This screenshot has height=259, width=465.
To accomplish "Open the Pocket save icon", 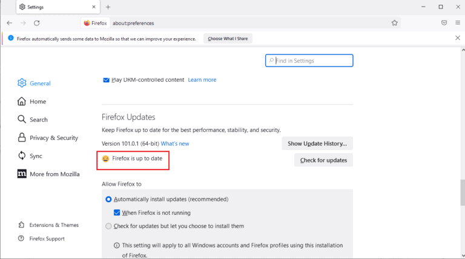I will point(444,23).
